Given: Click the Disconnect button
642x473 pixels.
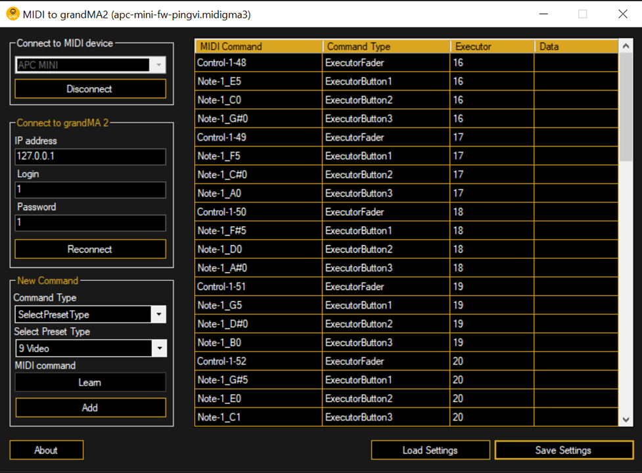Looking at the screenshot, I should tap(90, 89).
